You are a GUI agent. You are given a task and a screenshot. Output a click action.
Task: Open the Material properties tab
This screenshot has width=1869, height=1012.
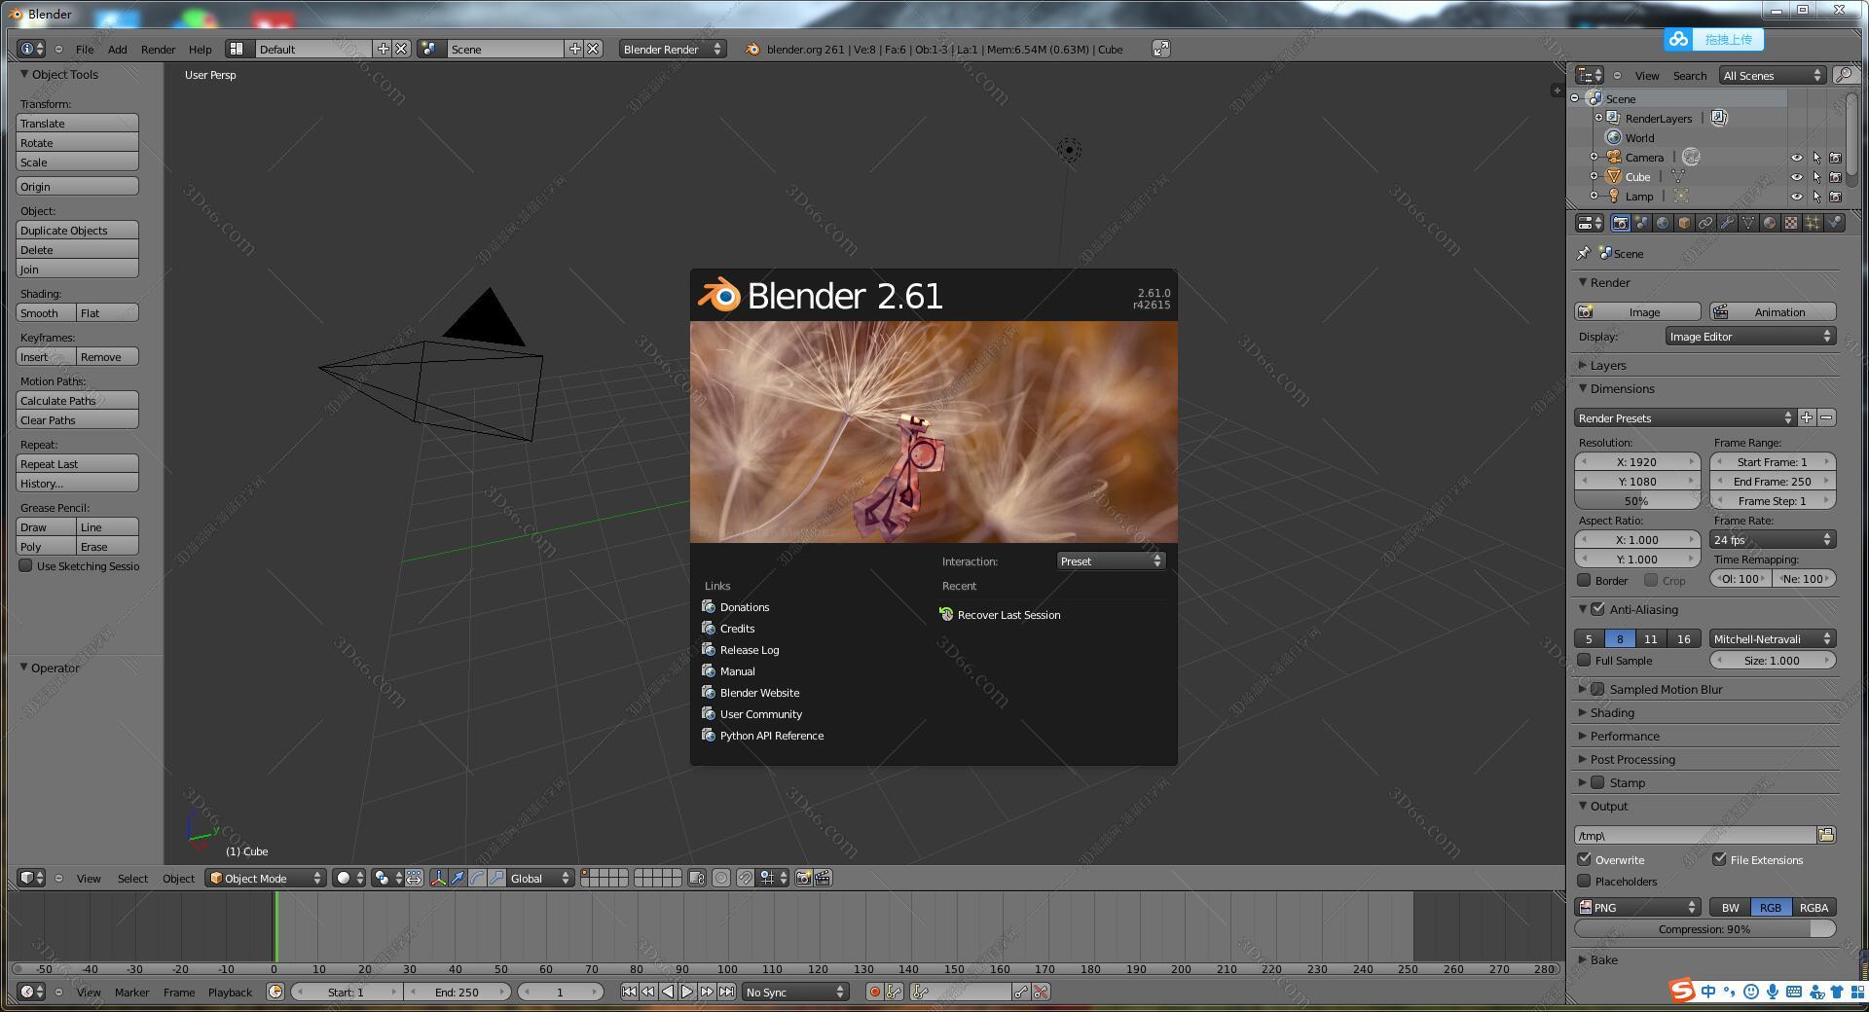(1769, 223)
